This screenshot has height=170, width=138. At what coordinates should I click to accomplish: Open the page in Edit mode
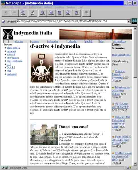[32, 13]
